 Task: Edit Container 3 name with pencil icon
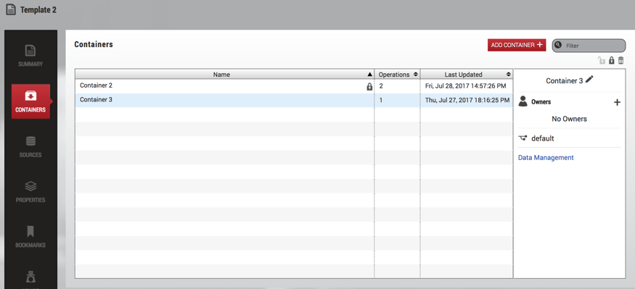(x=589, y=80)
